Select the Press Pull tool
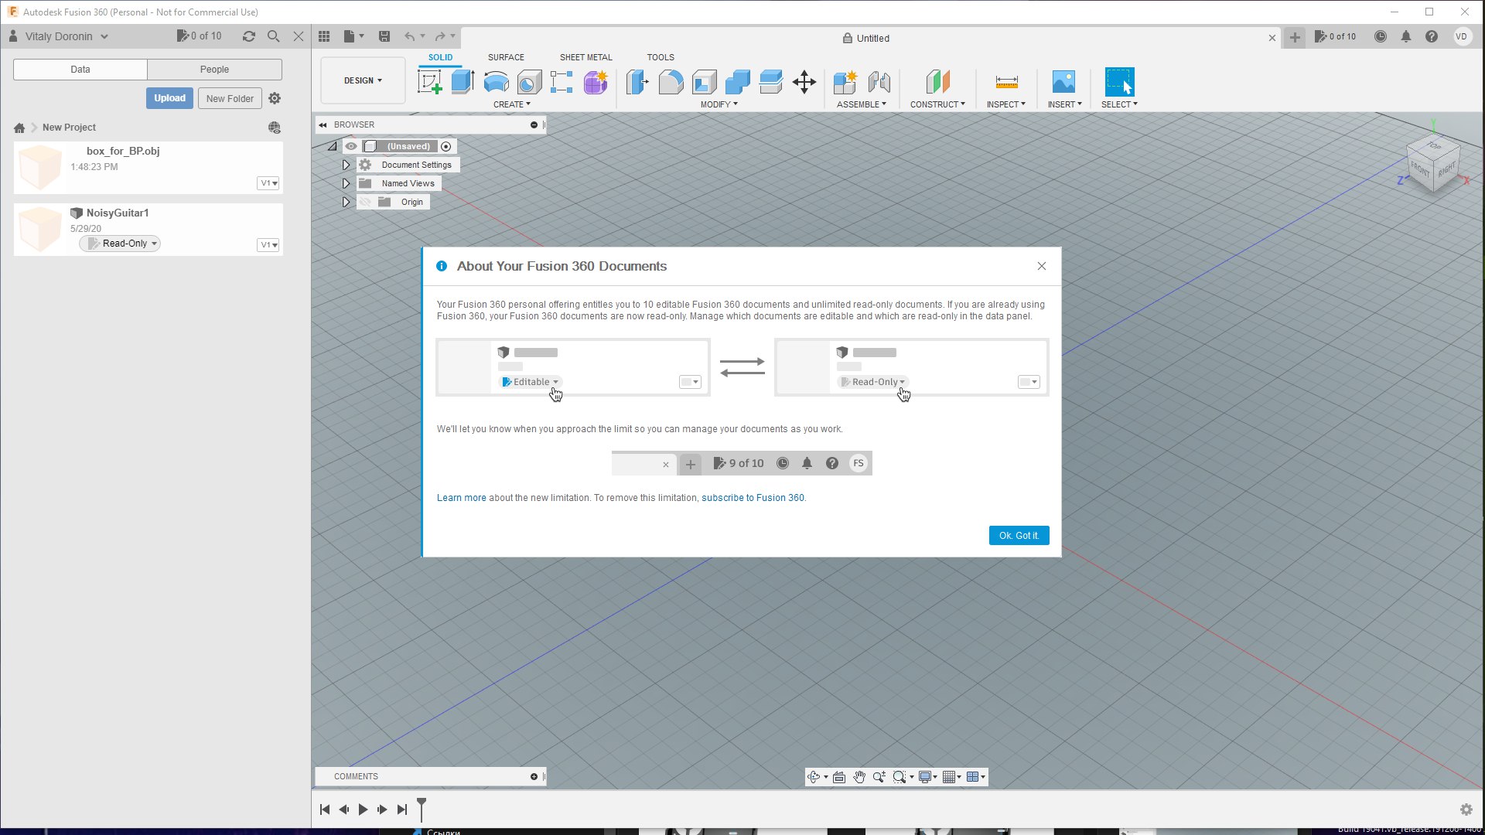The image size is (1485, 835). [x=637, y=82]
